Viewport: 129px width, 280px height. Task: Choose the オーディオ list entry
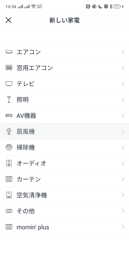point(64,163)
